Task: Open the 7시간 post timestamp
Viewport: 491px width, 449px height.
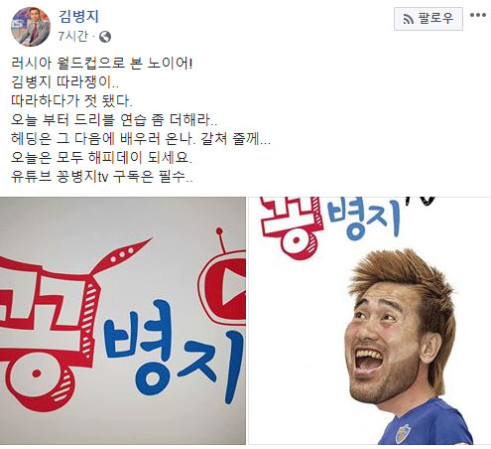Action: point(73,36)
